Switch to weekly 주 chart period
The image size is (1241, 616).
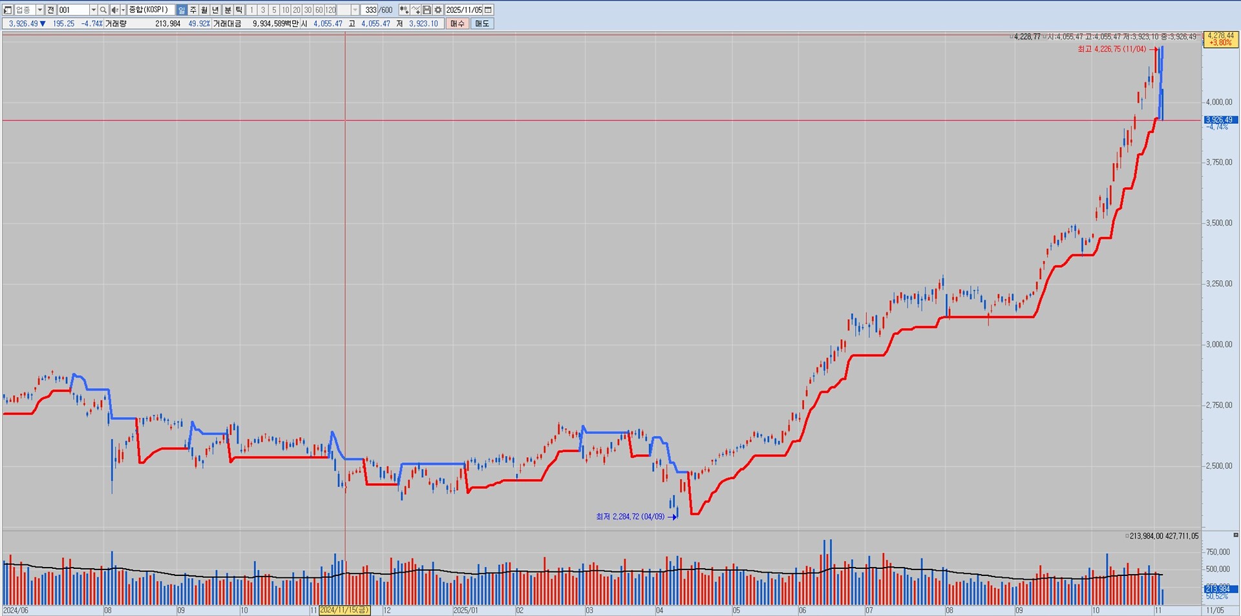click(193, 10)
